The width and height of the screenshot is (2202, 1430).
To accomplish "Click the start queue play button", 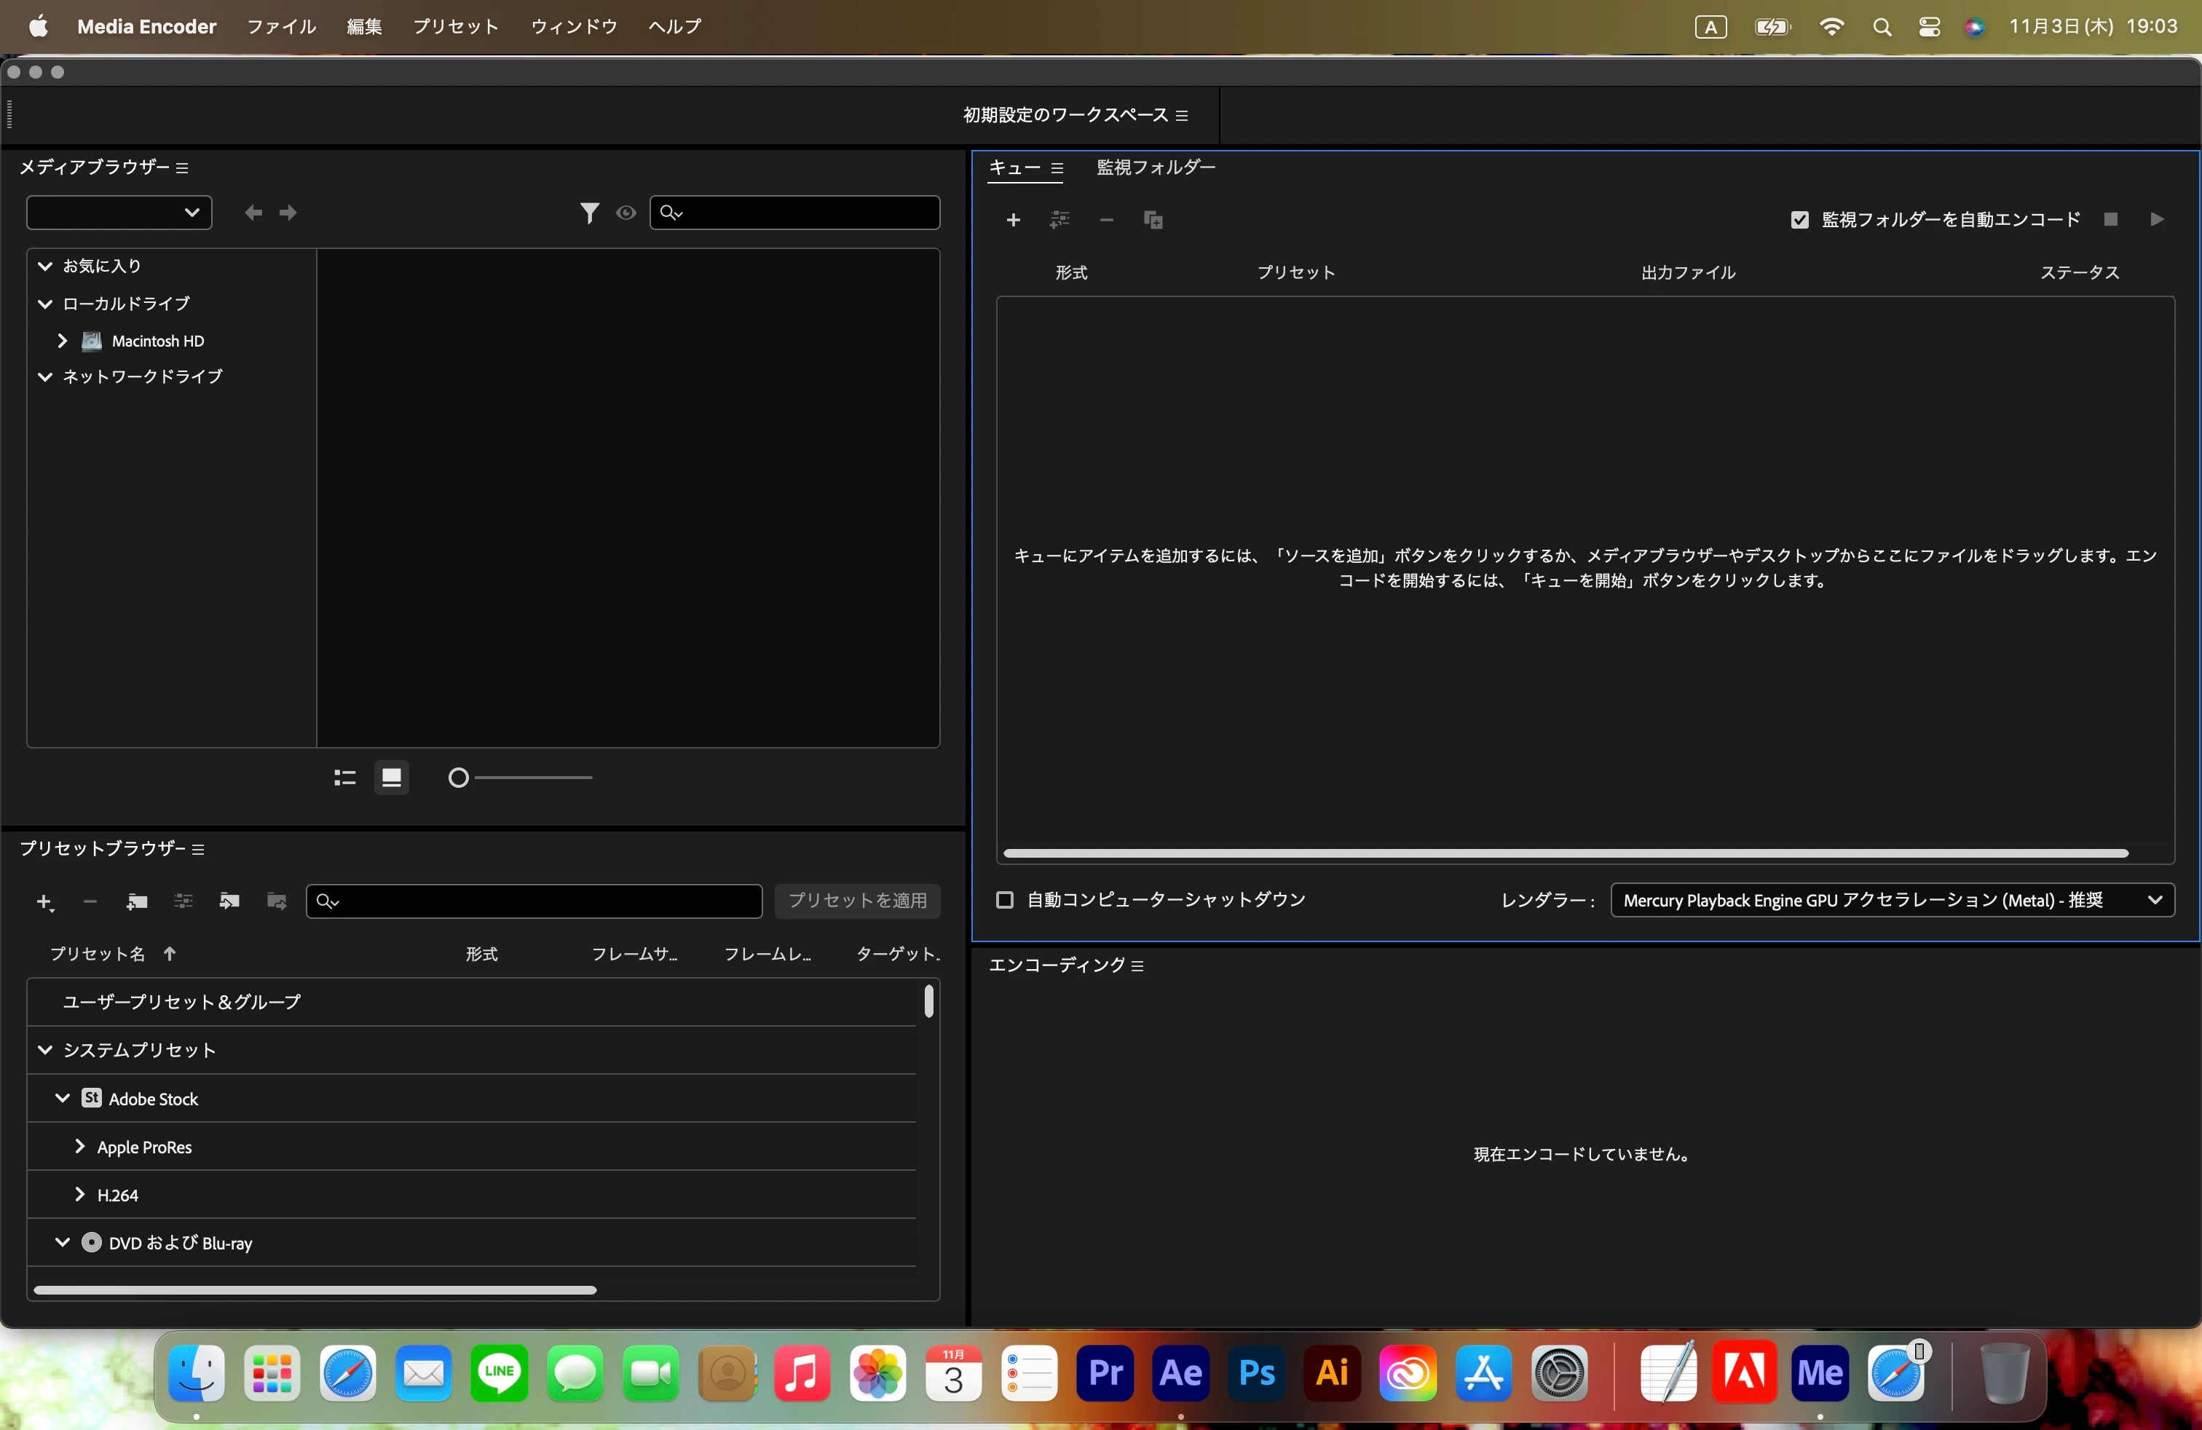I will click(x=2157, y=219).
